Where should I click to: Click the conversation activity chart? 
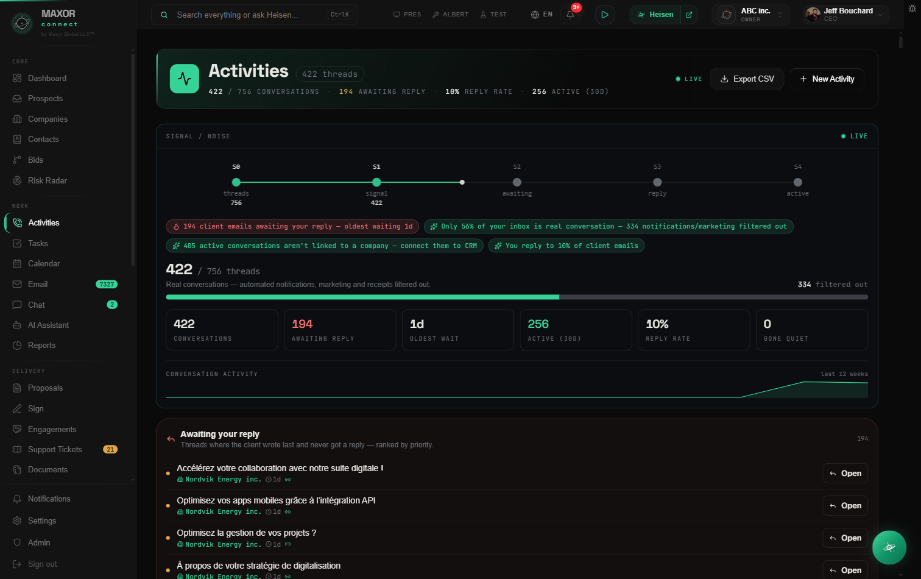click(517, 389)
